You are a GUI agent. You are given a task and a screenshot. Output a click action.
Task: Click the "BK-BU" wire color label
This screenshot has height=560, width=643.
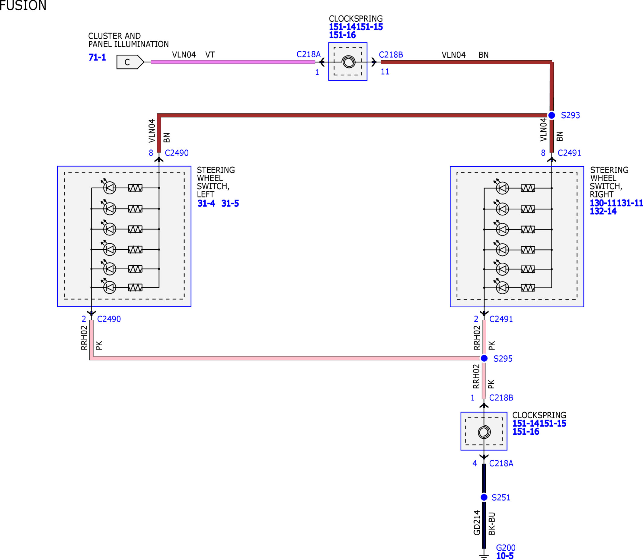pos(492,524)
